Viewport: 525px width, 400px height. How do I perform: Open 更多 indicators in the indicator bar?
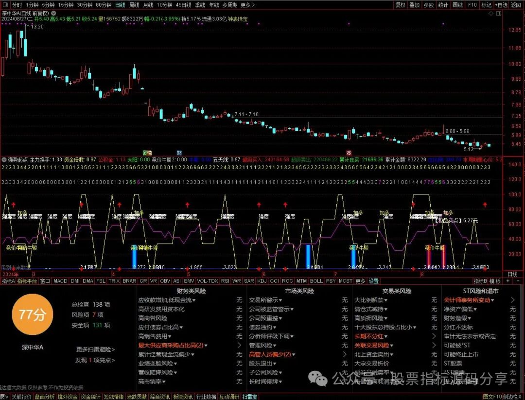point(360,281)
